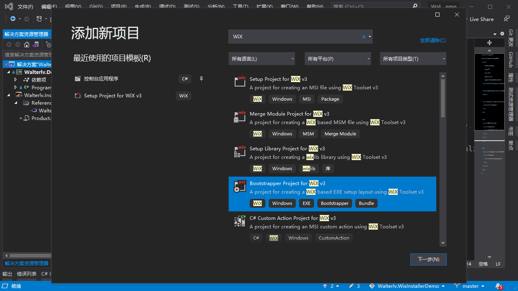Click the new project toolbar icon
518x291 pixels.
[39, 19]
